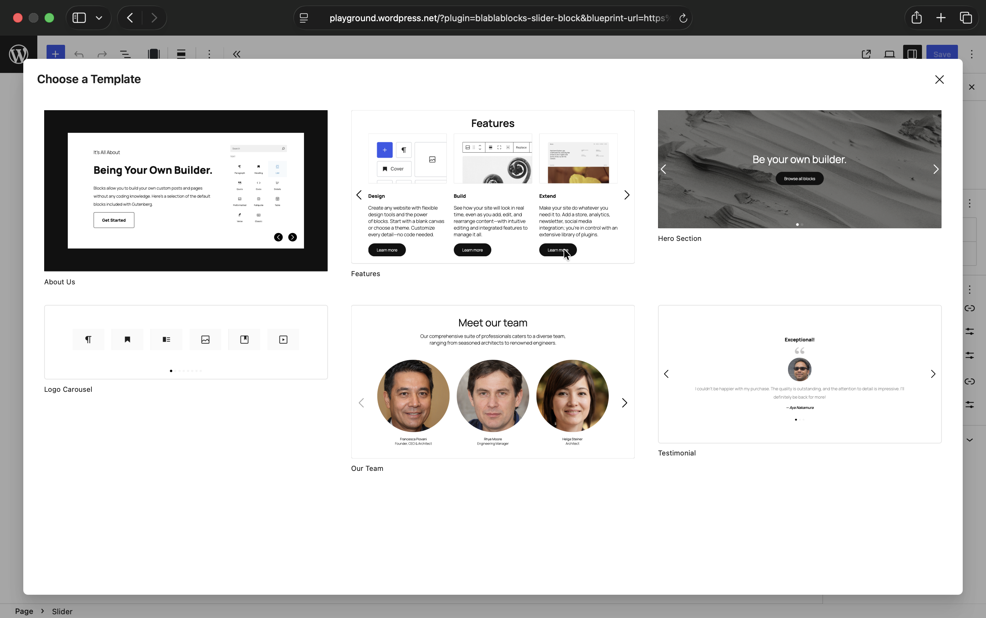Screen dimensions: 986x618
Task: Select the About Us template thumbnail
Action: [x=186, y=191]
